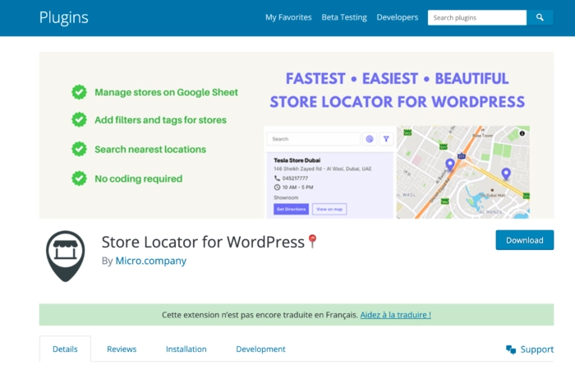This screenshot has height=384, width=575.
Task: Switch to the Development tab
Action: click(x=260, y=349)
